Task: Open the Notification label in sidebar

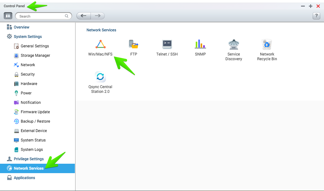Action: click(31, 103)
